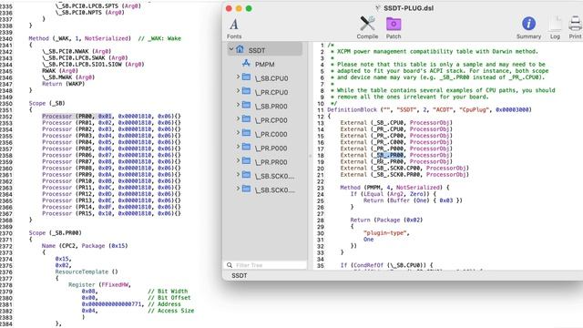Viewport: 583px width, 328px height.
Task: Zoom the SSDT-PLUG.dsl window with green button
Action: click(x=249, y=8)
